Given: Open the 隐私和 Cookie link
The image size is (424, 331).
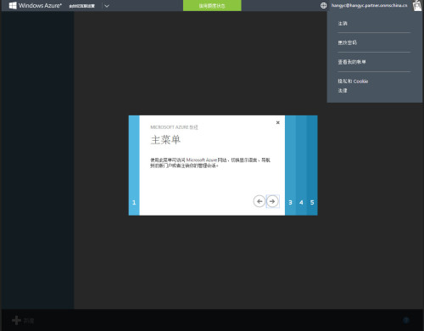Looking at the screenshot, I should [353, 81].
